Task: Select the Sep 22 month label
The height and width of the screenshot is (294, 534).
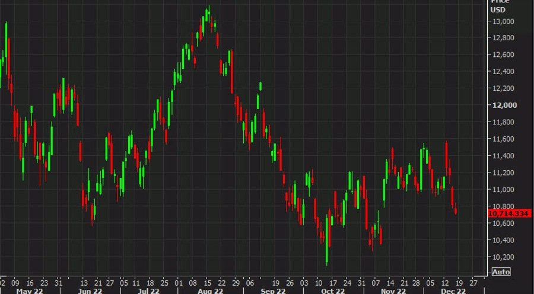Action: point(273,291)
